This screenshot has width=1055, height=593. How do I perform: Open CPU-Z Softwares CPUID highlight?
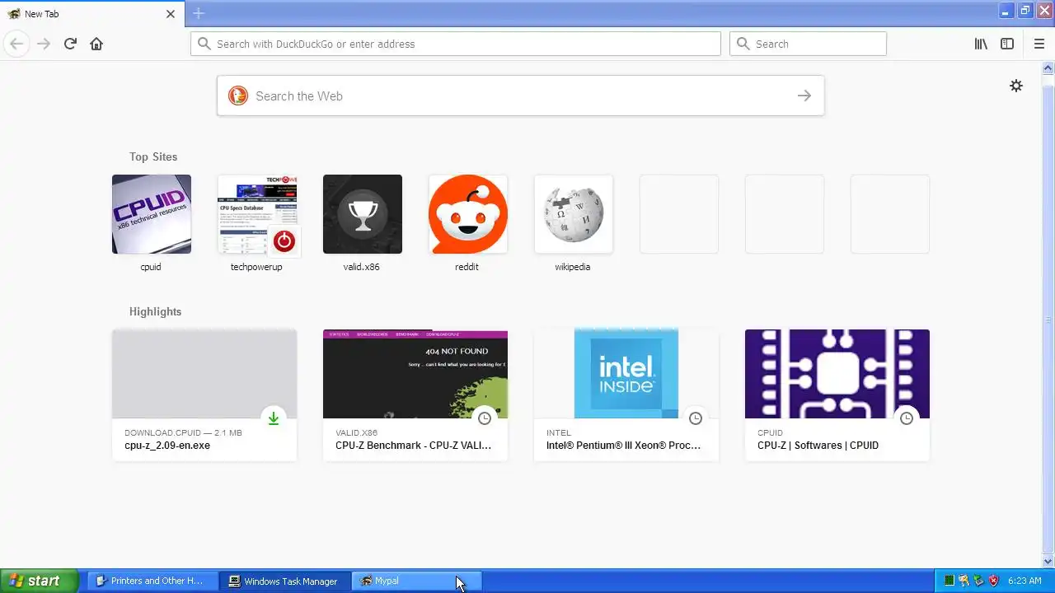(837, 395)
